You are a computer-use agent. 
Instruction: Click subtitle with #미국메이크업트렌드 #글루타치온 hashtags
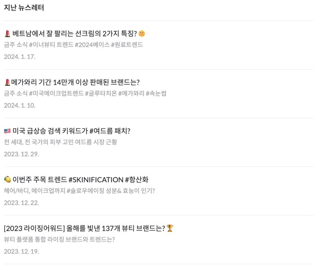(x=85, y=93)
